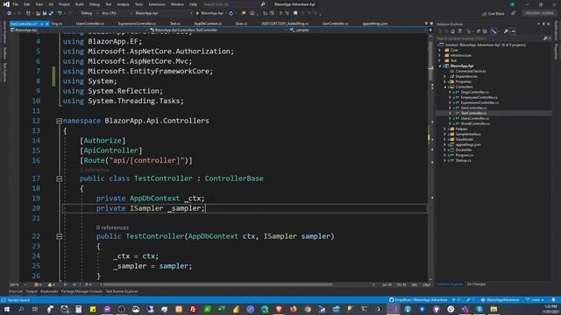Open the Package Manager Console tab
The image size is (561, 315).
[82, 291]
